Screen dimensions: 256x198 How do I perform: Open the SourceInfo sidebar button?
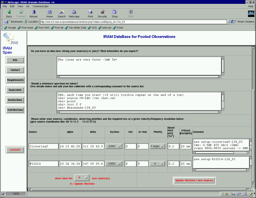[x=15, y=90]
